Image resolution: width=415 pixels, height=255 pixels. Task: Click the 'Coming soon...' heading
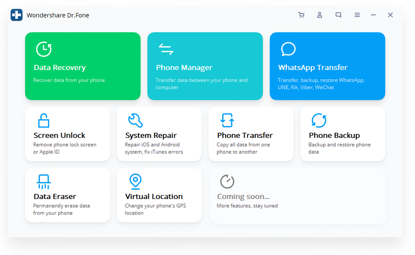(x=243, y=196)
